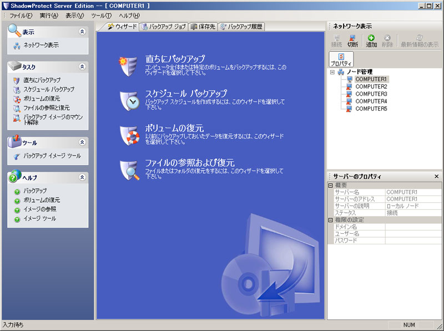Click the スケジュール バックアップ wizard heading link
This screenshot has height=331, width=444.
click(x=186, y=93)
